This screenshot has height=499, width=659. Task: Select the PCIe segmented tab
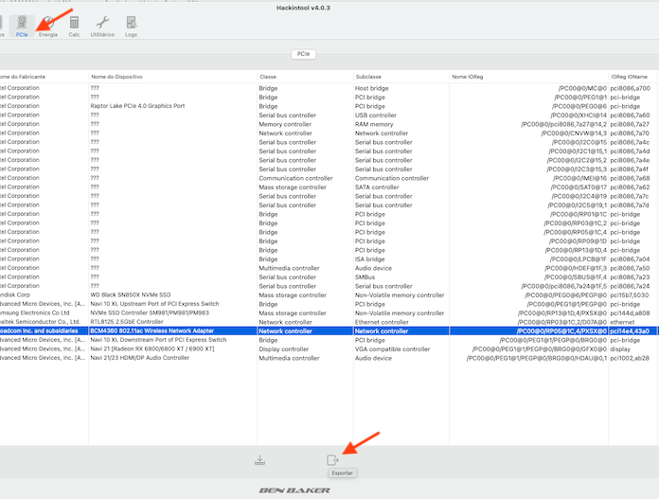(x=303, y=54)
